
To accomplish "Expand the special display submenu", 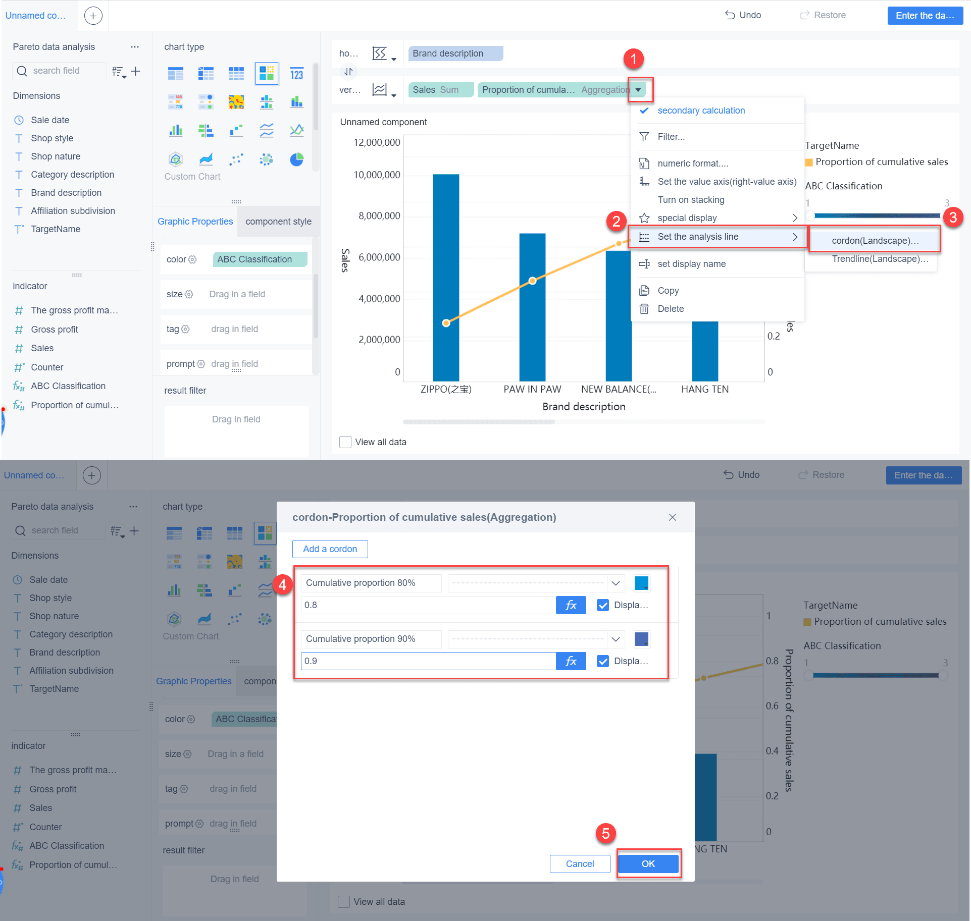I will coord(717,218).
